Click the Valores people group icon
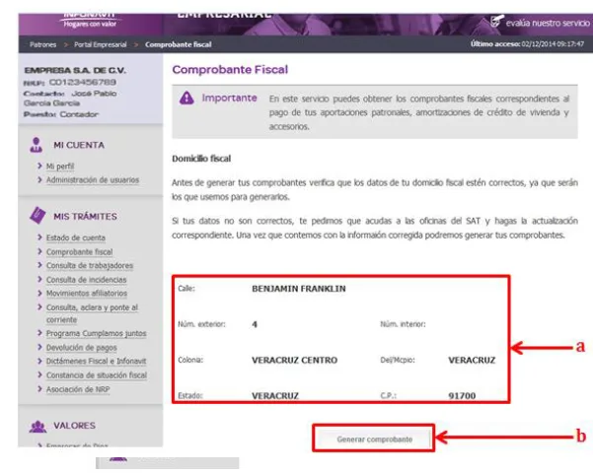The height and width of the screenshot is (474, 593). tap(37, 426)
